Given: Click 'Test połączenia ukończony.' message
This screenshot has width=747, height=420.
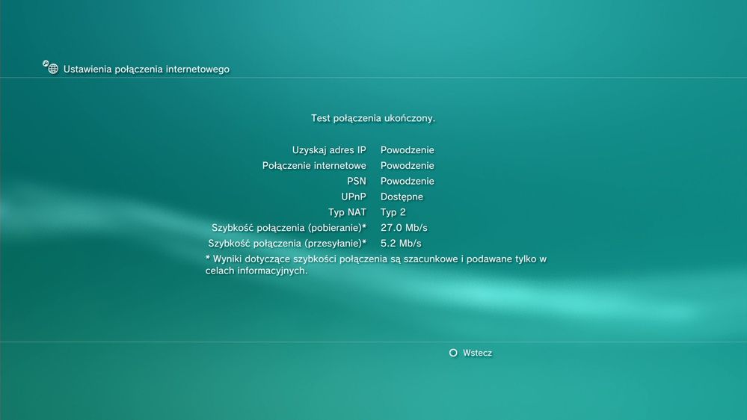Looking at the screenshot, I should pos(373,119).
